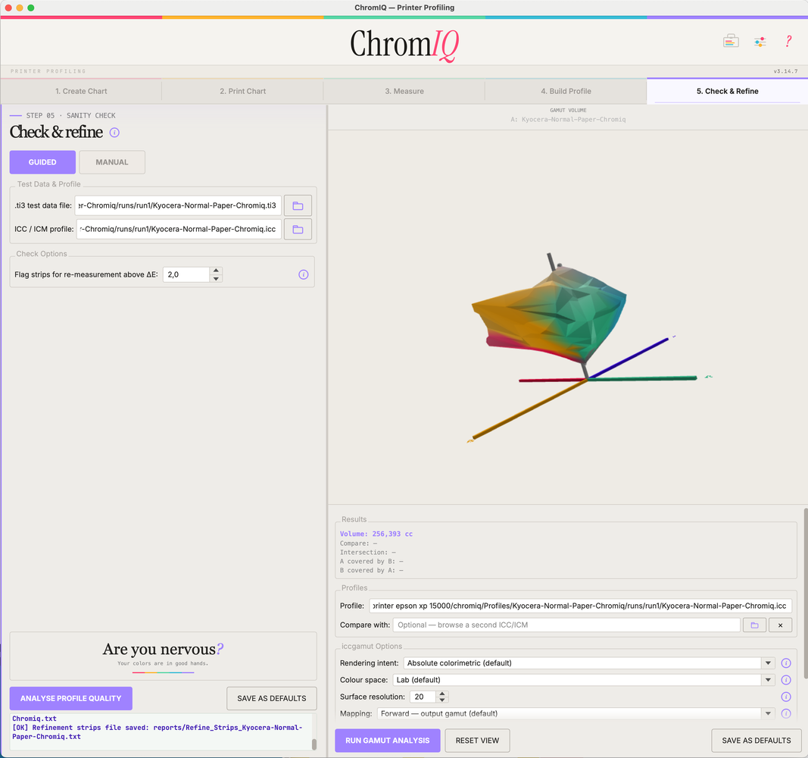The image size is (808, 758).
Task: Show info for Rendering intent option
Action: coord(786,663)
